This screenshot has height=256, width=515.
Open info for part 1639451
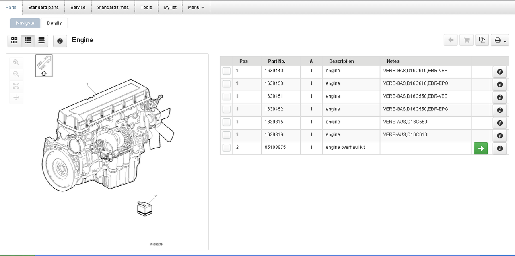click(x=500, y=98)
